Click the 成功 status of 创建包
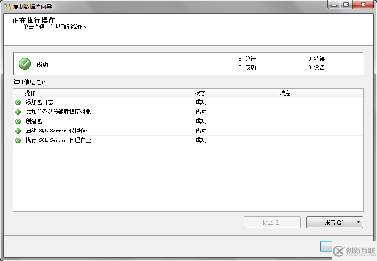 (201, 121)
